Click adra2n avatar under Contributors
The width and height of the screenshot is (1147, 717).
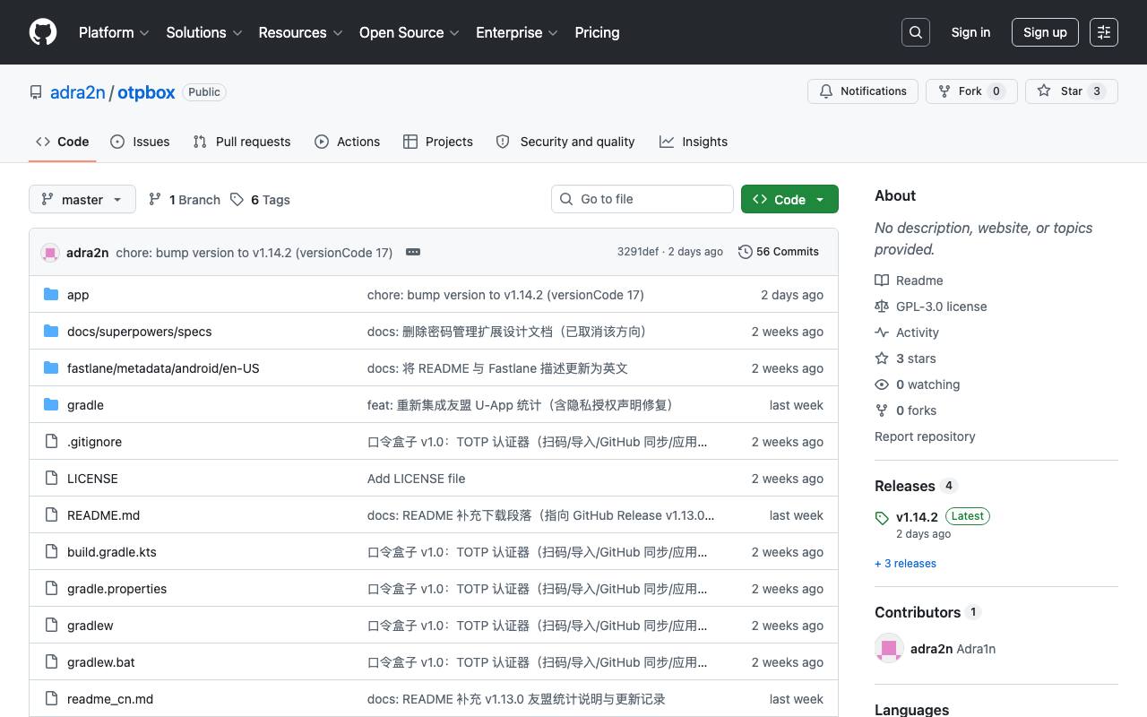(x=889, y=649)
